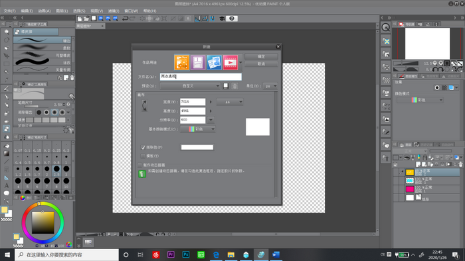This screenshot has height=261, width=465.
Task: Open the 文件(F) menu
Action: 9,11
